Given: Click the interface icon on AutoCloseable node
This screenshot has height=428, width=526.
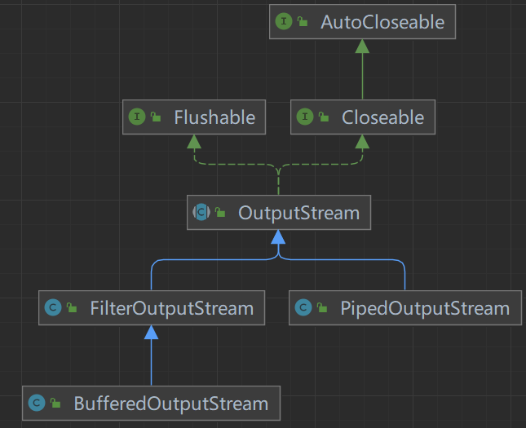Looking at the screenshot, I should (x=284, y=22).
